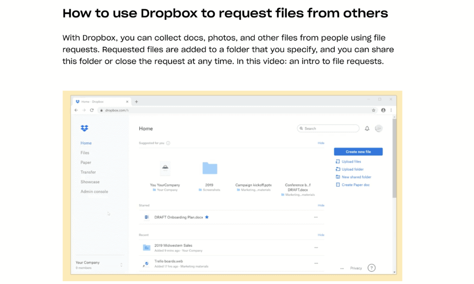Open options menu for Trello boards.web

tap(316, 263)
